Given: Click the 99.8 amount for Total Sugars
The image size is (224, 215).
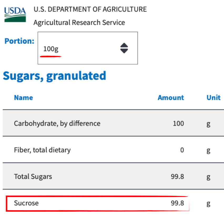Looking at the screenshot, I should (177, 176).
